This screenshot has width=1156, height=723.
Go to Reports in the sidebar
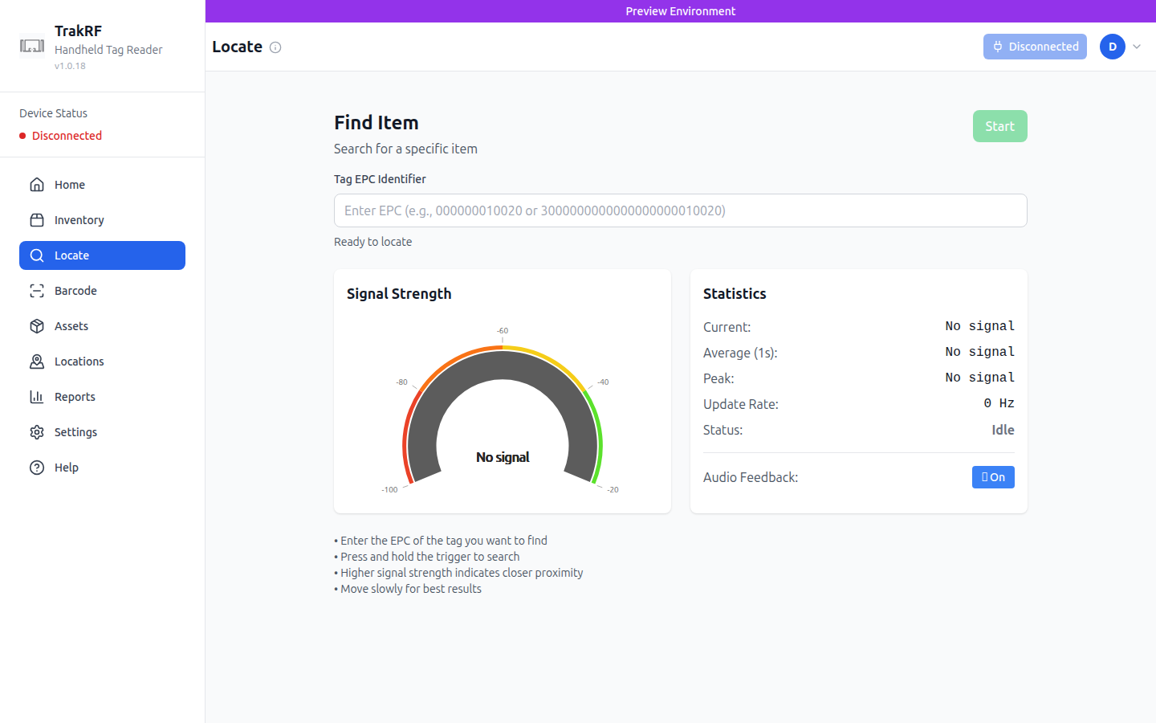75,397
